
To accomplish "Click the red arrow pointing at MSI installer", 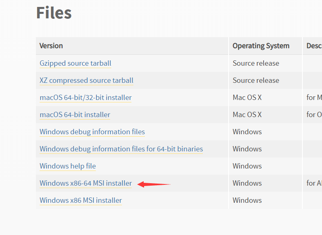I will (x=153, y=184).
